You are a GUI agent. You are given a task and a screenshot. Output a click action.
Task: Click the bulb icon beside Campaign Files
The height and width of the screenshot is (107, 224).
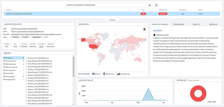pos(4,80)
